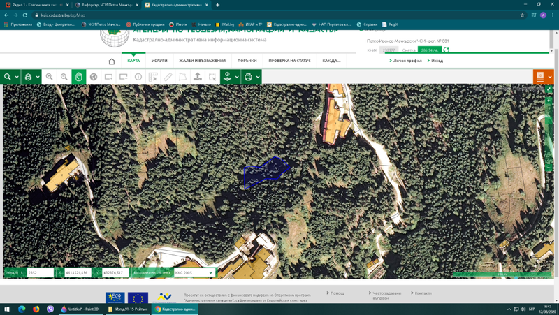
Task: Open Paint 3D from the taskbar
Action: coord(80,309)
